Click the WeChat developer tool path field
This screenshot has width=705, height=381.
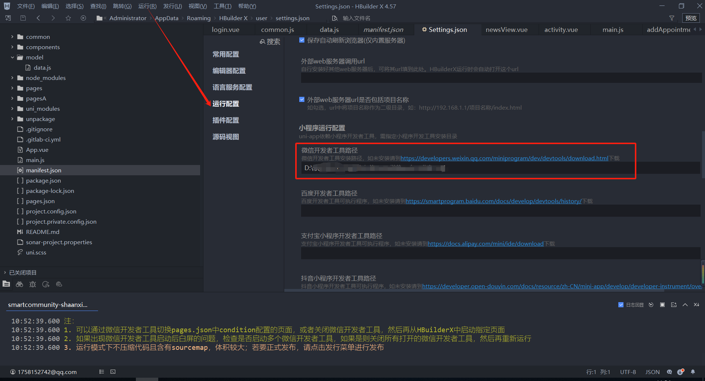(501, 168)
